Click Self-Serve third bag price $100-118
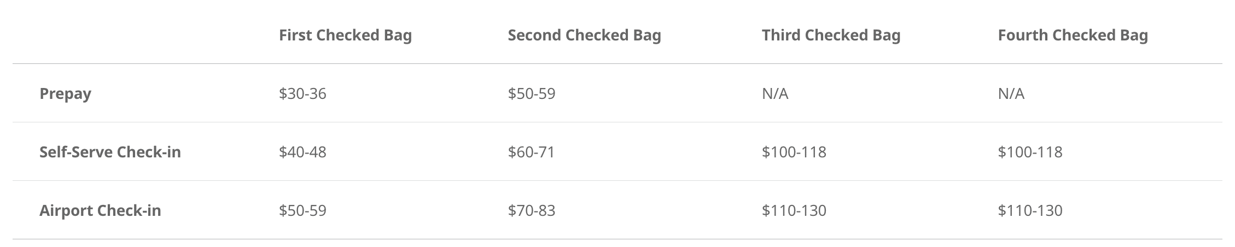 (794, 152)
